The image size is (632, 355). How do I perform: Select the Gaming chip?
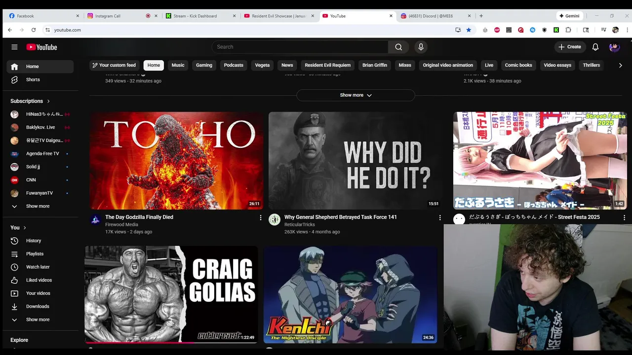coord(204,65)
